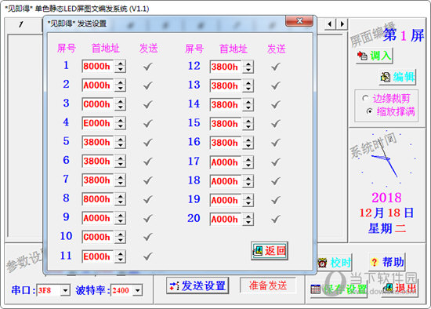Click the spinner for screen 13 address

248,85
